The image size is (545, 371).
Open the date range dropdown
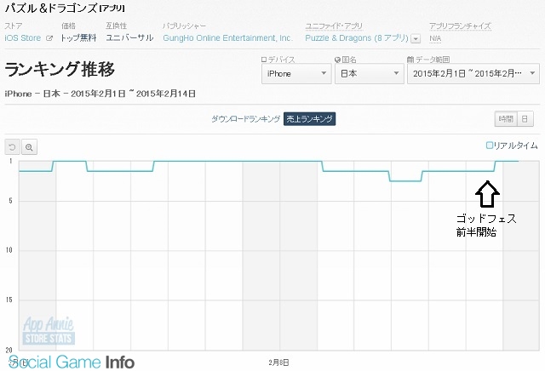click(x=473, y=74)
